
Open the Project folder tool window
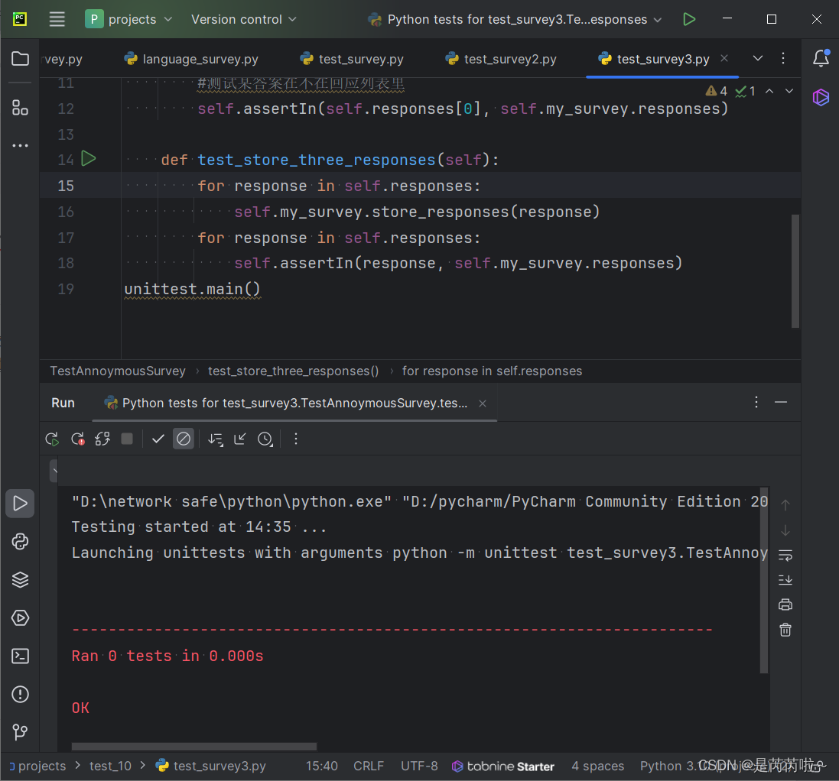coord(21,59)
